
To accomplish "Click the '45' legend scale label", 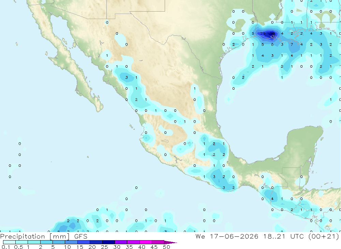I will 154,247.
